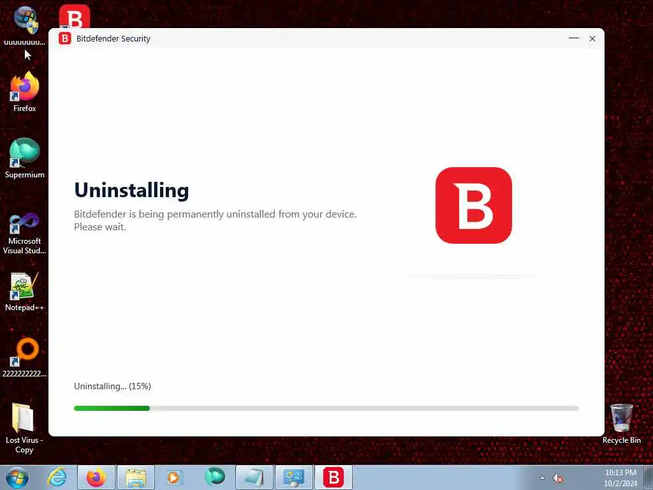Image resolution: width=653 pixels, height=490 pixels.
Task: Select the uuuuuuuu... desktop icon
Action: (x=25, y=25)
